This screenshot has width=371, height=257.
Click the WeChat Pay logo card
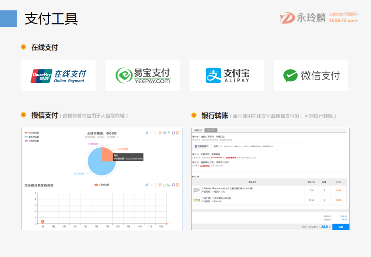[311, 75]
